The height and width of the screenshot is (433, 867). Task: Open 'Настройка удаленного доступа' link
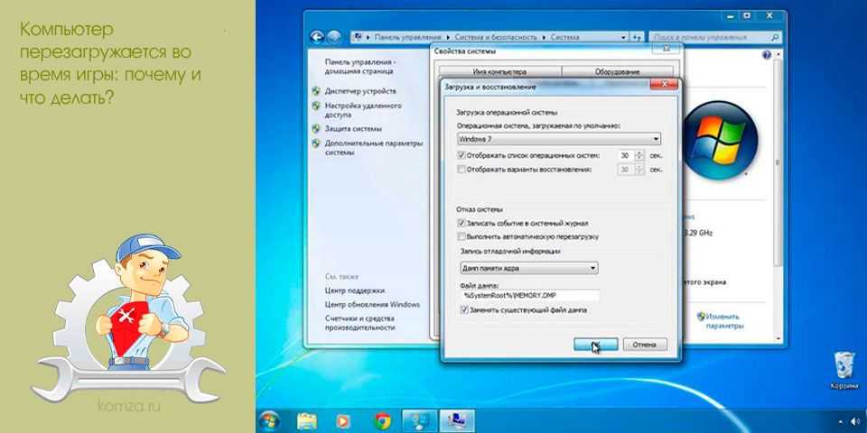click(x=363, y=110)
